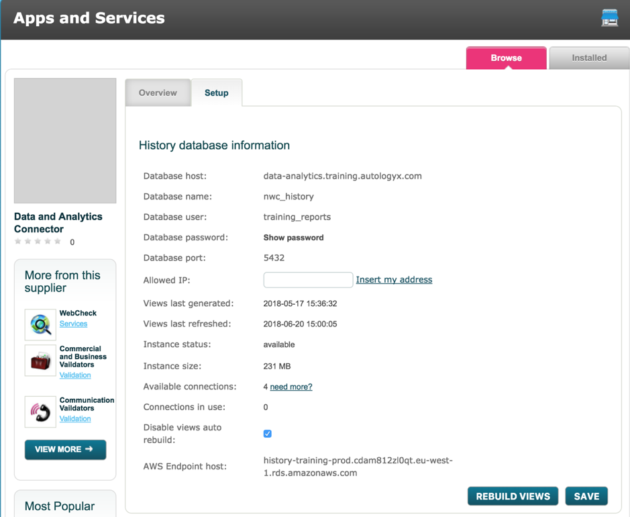Click the instance status value available
This screenshot has width=630, height=517.
coord(279,344)
